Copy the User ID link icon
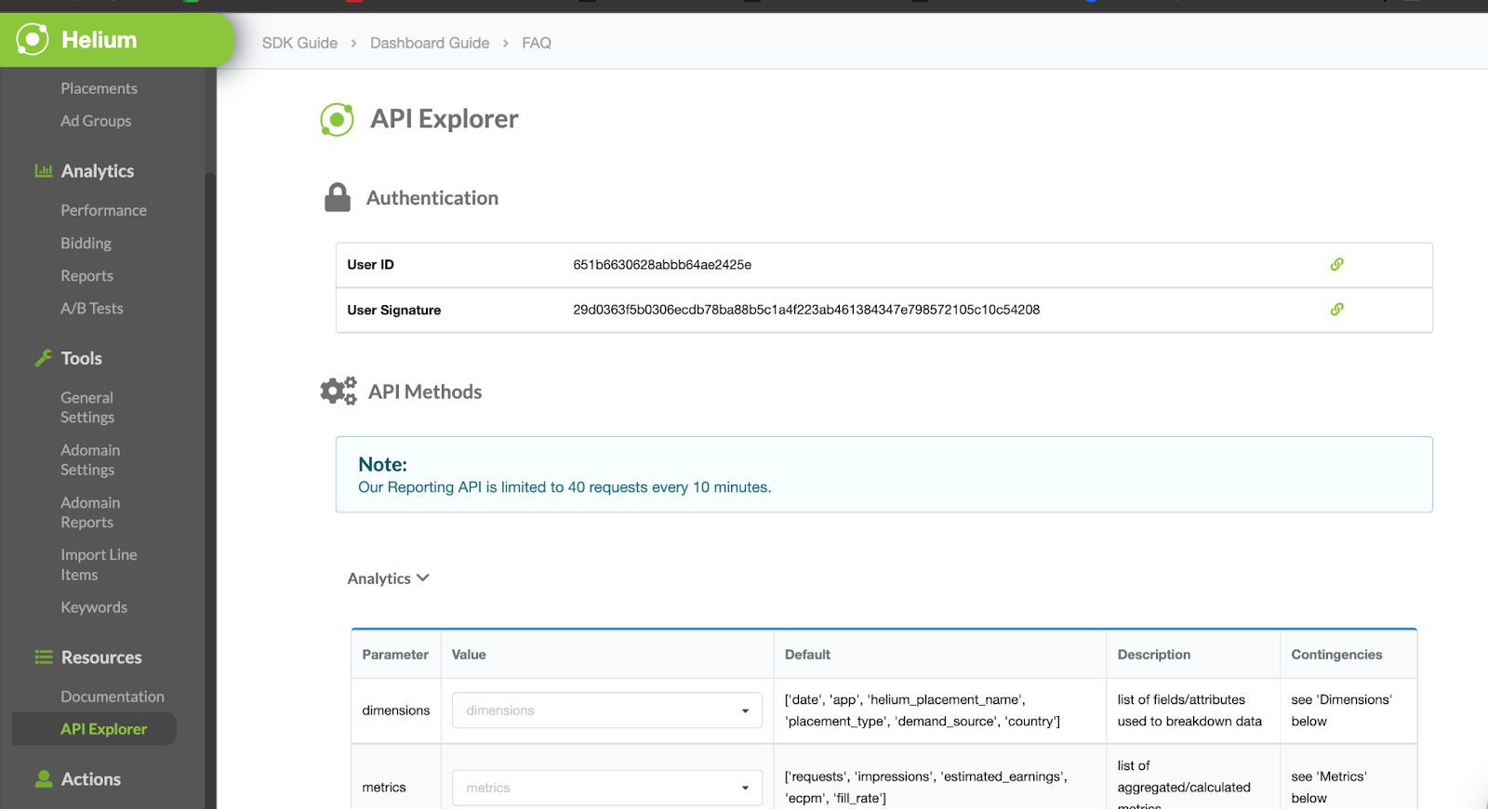 1336,264
